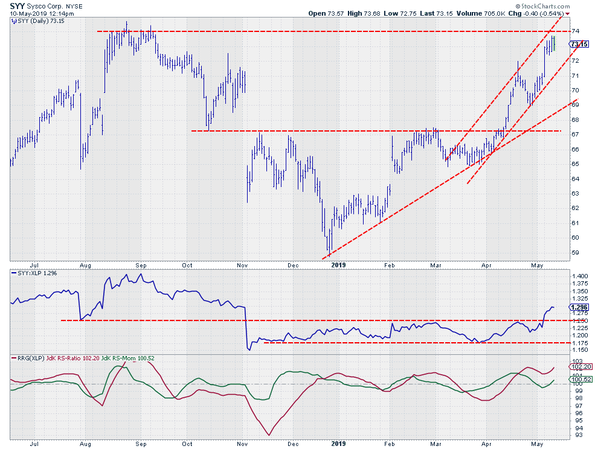Click the 1.175 label on the ratio axis
This screenshot has height=449, width=598.
(x=580, y=343)
